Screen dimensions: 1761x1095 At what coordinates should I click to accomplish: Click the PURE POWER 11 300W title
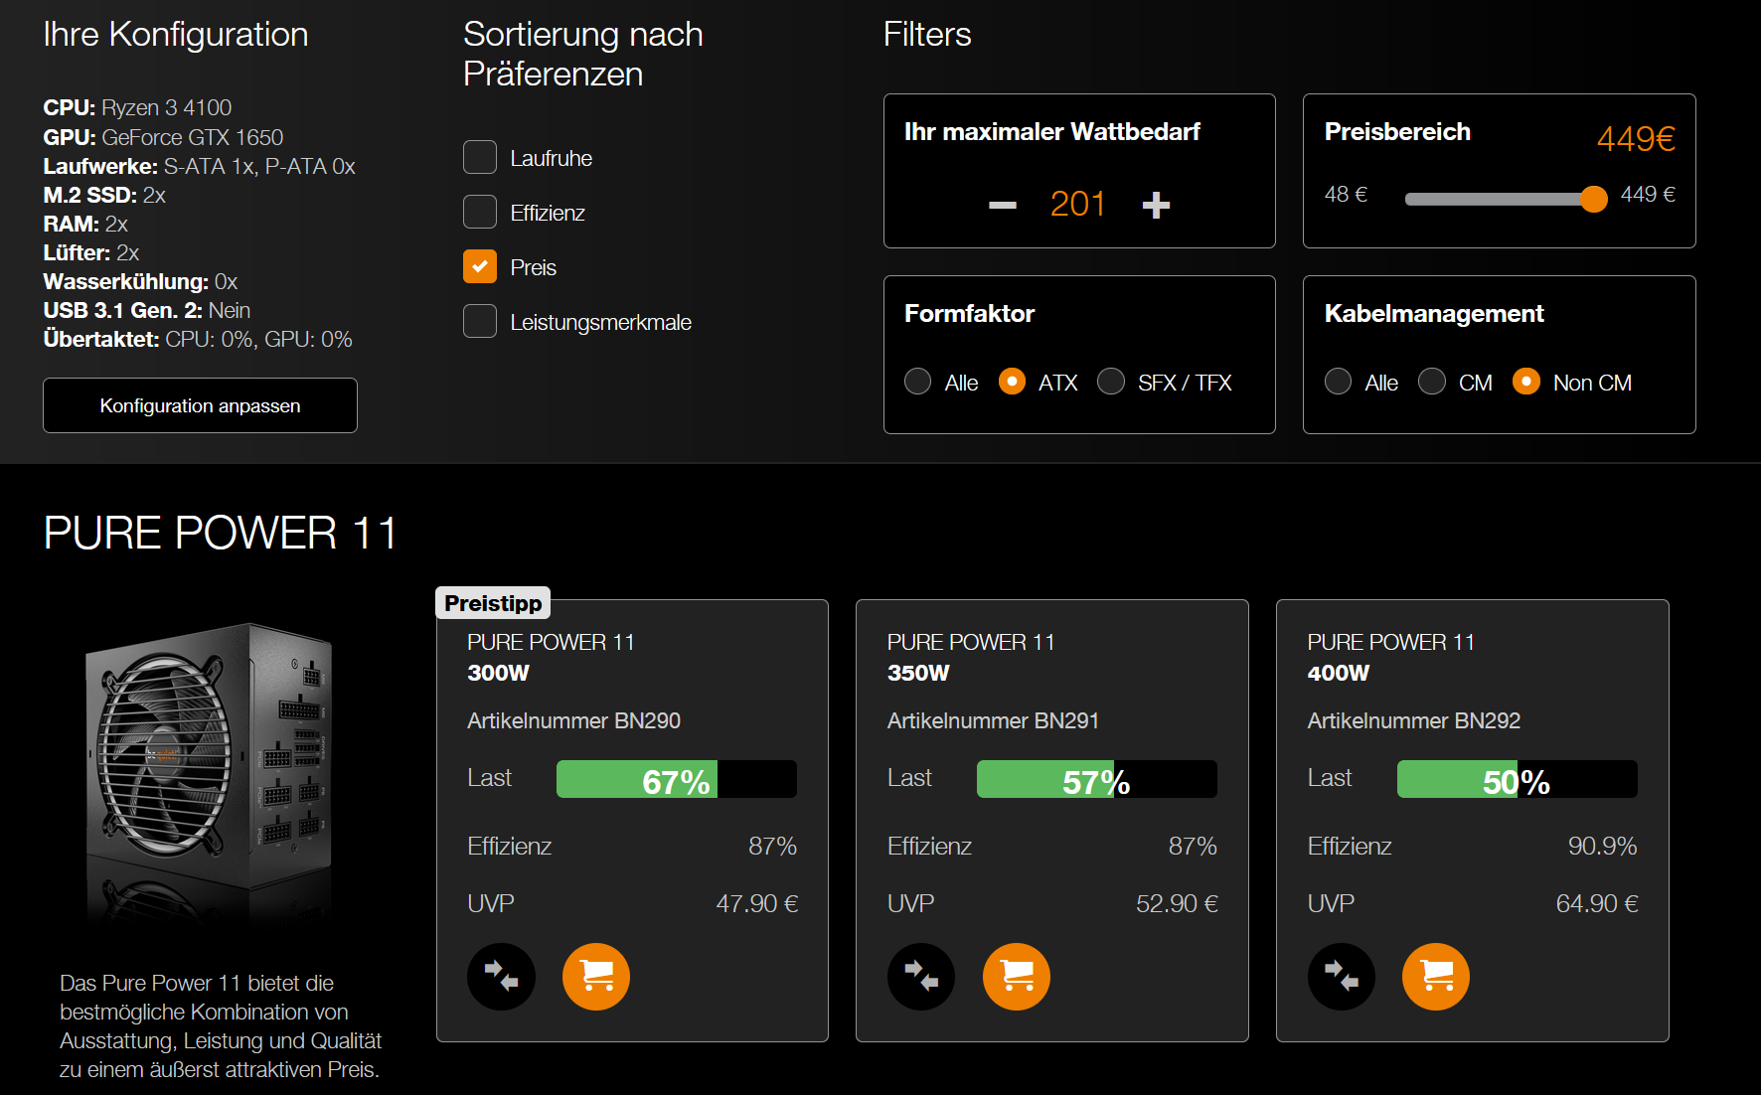551,657
